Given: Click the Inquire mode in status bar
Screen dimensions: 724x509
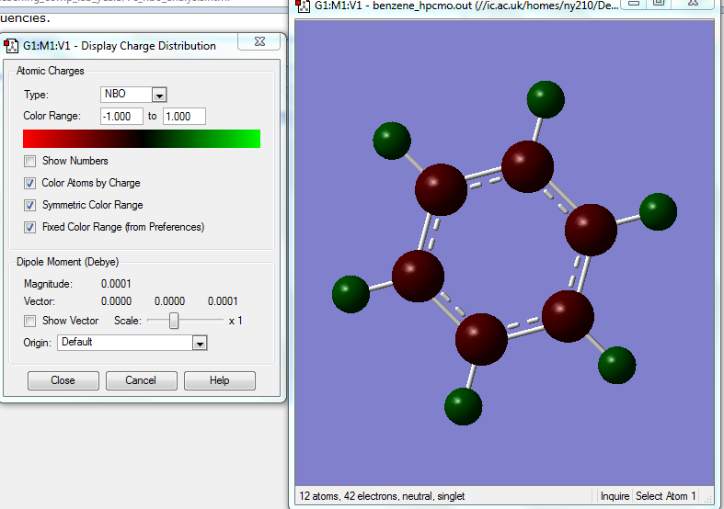Looking at the screenshot, I should [x=615, y=496].
